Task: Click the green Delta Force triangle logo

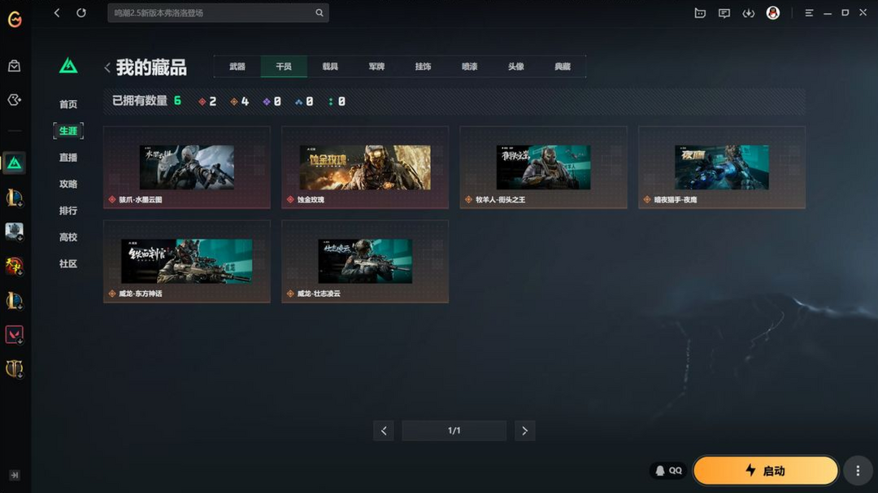Action: pos(68,66)
